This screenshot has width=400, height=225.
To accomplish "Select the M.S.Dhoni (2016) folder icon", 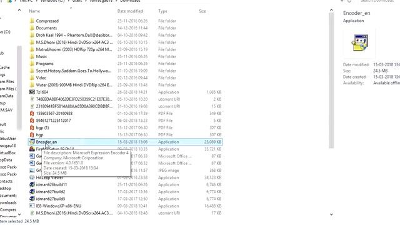I will pyautogui.click(x=32, y=42).
